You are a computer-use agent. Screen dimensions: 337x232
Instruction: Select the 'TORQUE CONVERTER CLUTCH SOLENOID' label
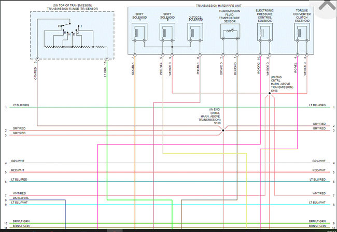point(302,16)
